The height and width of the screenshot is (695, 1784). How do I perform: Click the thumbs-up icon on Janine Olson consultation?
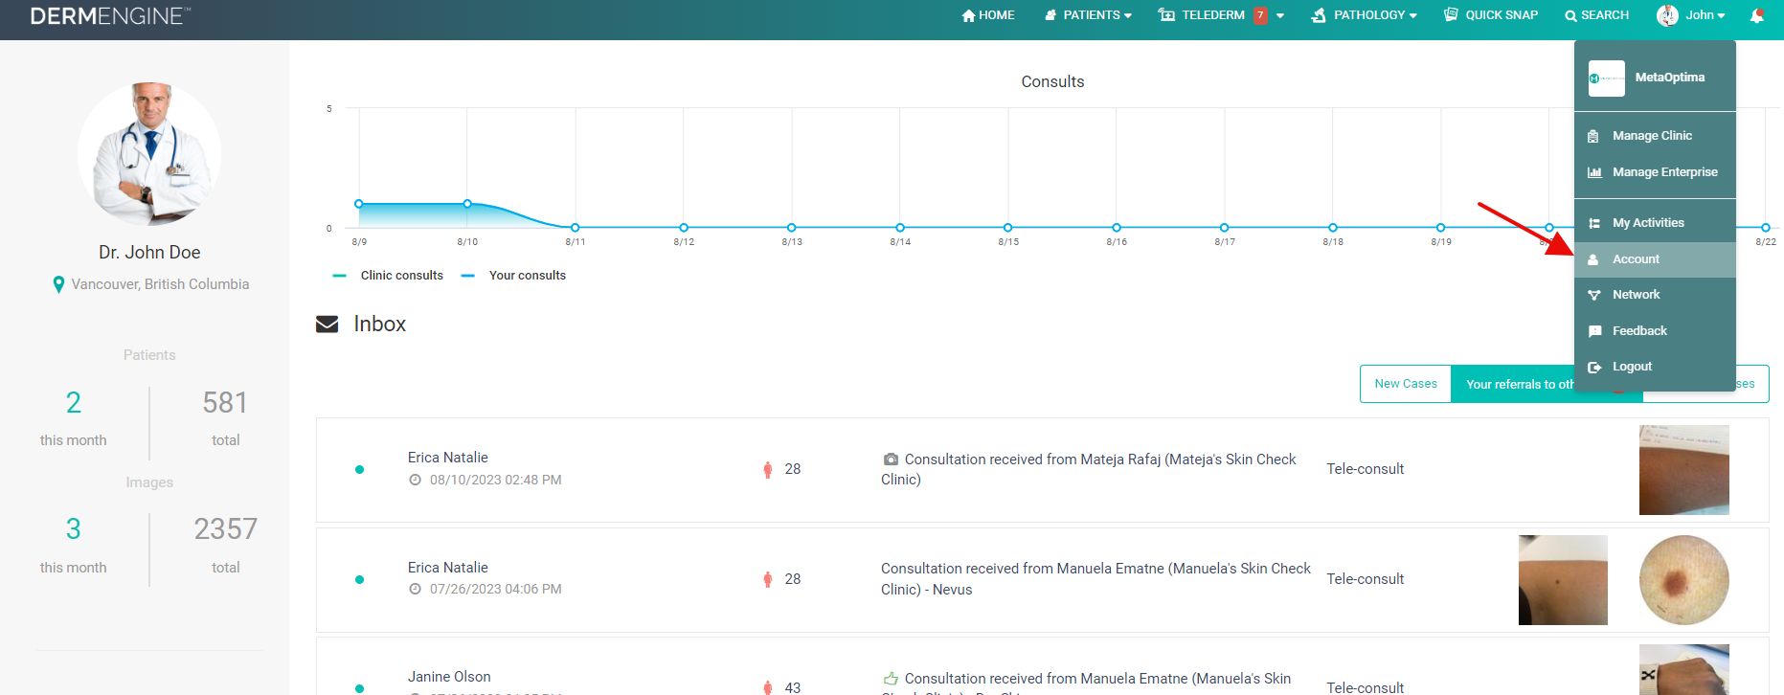[891, 679]
